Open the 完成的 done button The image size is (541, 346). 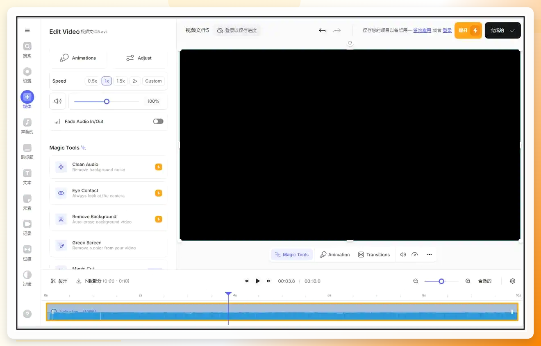point(502,30)
